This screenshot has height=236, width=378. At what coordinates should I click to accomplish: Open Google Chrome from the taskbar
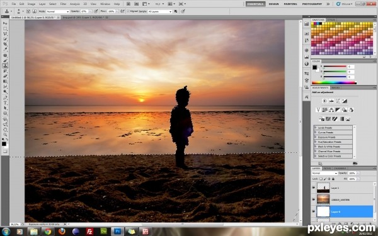(x=47, y=232)
